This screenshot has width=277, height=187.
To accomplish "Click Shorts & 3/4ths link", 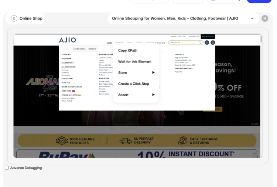I will (x=105, y=65).
